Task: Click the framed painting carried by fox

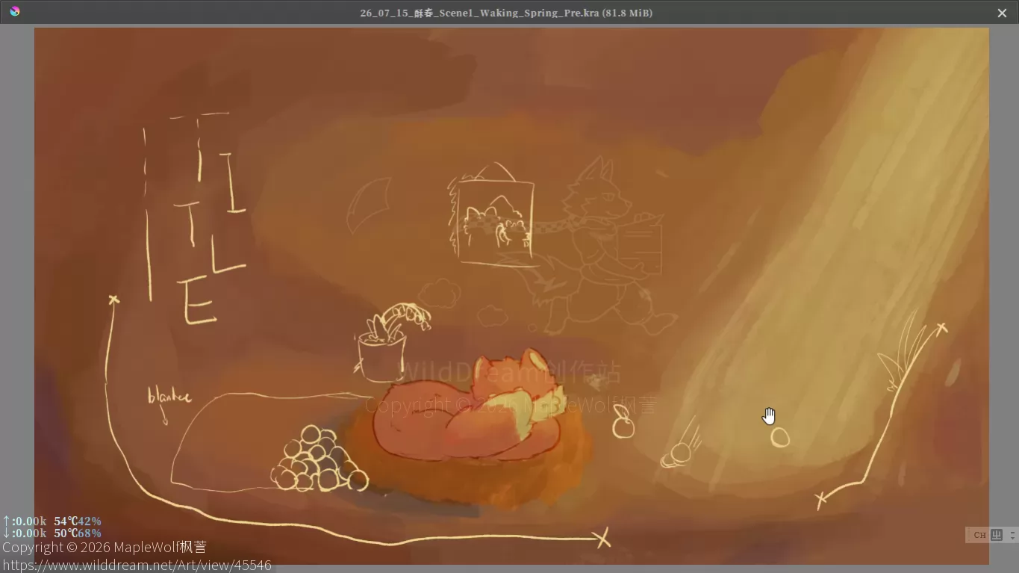Action: [x=495, y=223]
